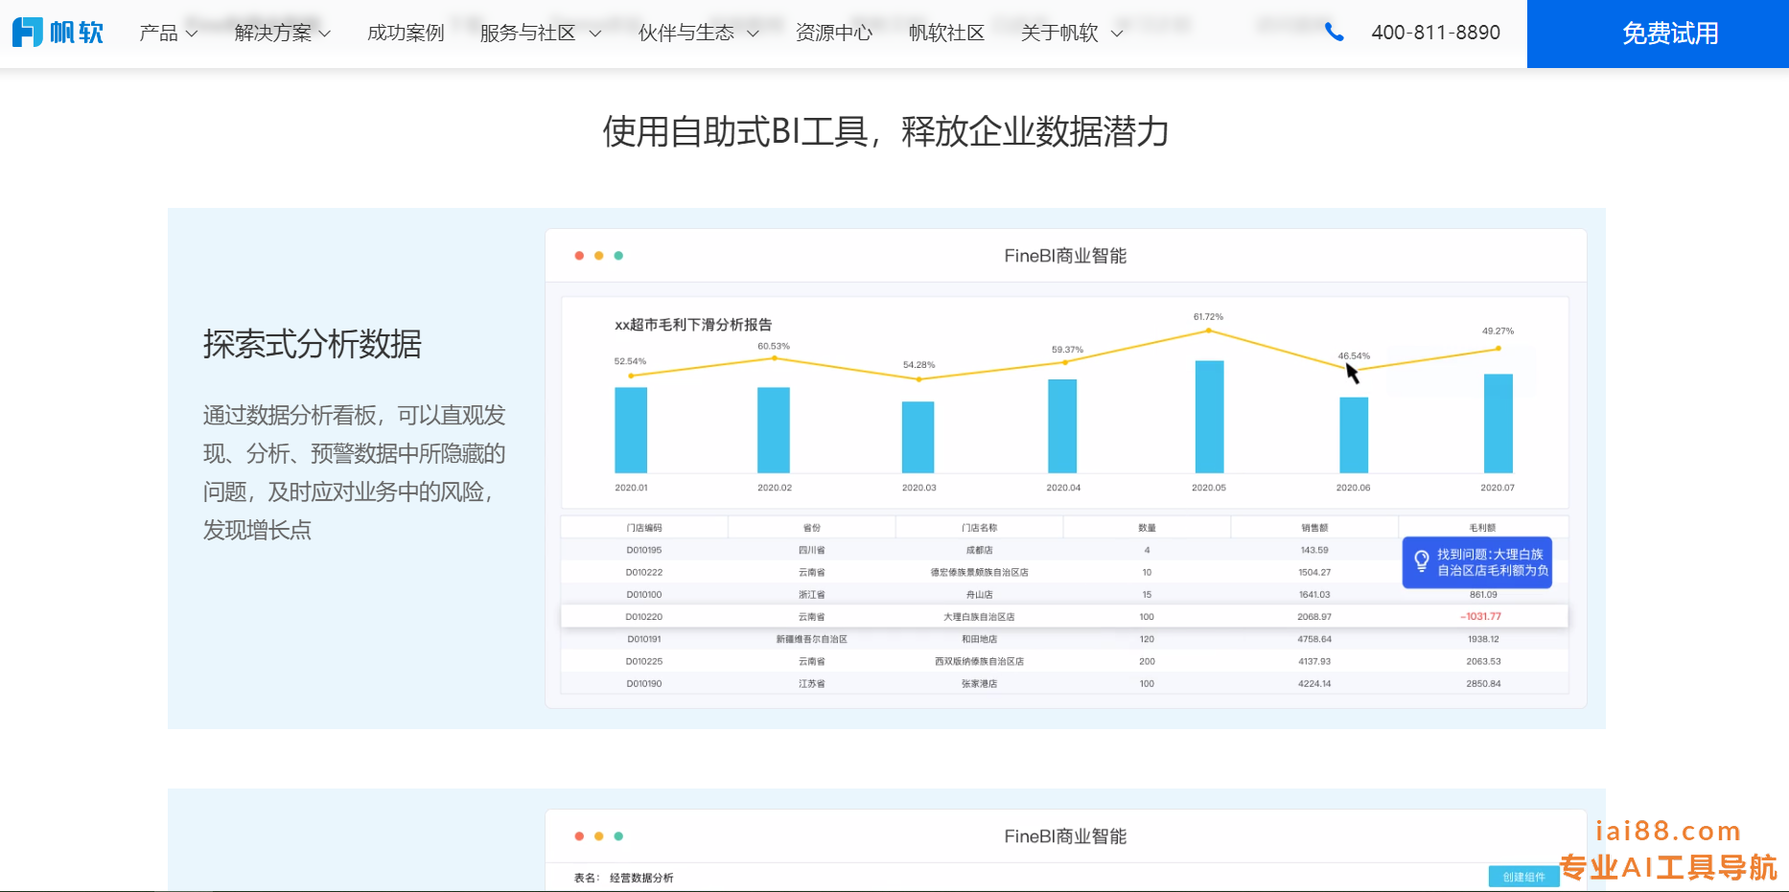The height and width of the screenshot is (892, 1789).
Task: Click the FanRuan logo icon
Action: click(x=28, y=33)
